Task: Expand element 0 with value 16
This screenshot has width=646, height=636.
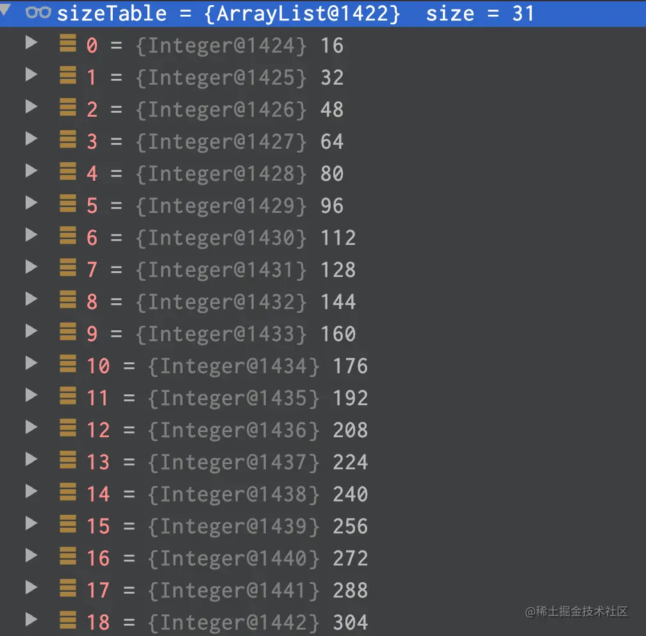Action: coord(31,42)
